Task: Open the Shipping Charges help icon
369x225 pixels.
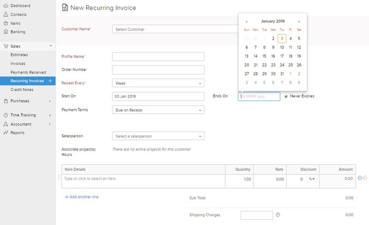Action: [278, 214]
